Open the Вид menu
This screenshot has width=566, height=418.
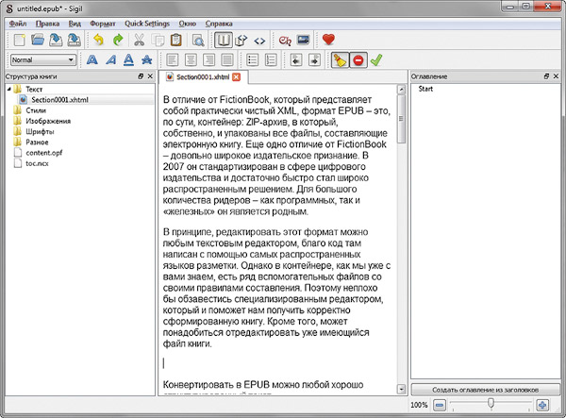[75, 24]
